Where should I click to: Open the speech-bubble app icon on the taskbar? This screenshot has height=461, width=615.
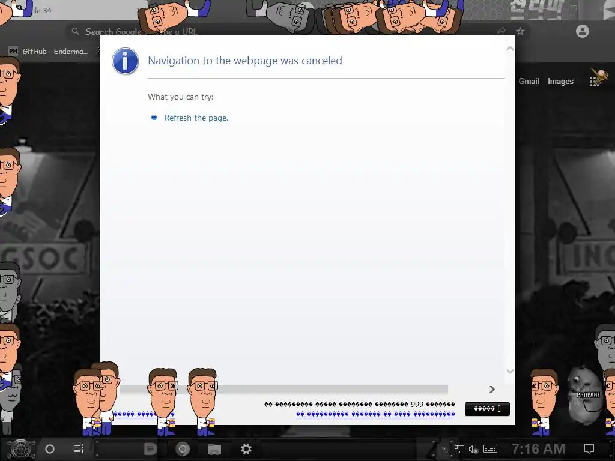150,449
